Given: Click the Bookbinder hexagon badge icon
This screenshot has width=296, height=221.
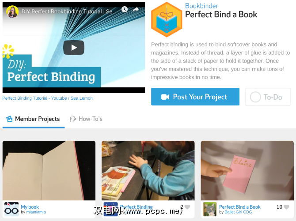Looking at the screenshot, I should [167, 19].
